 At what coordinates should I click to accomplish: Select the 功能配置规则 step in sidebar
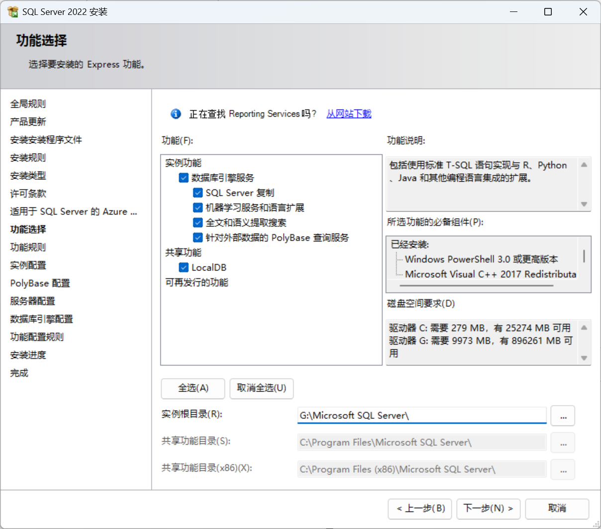[37, 337]
